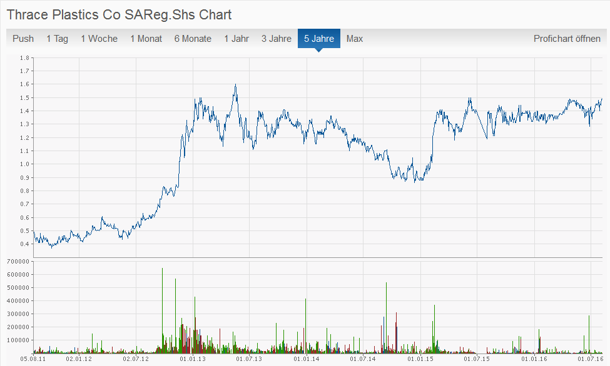Switch chart to 1 Monat range
Screen dimensions: 610x366
point(146,39)
